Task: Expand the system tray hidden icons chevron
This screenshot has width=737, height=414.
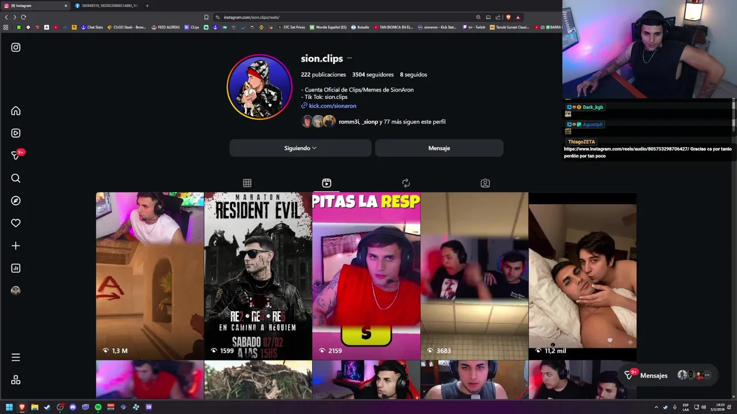Action: tap(656, 407)
